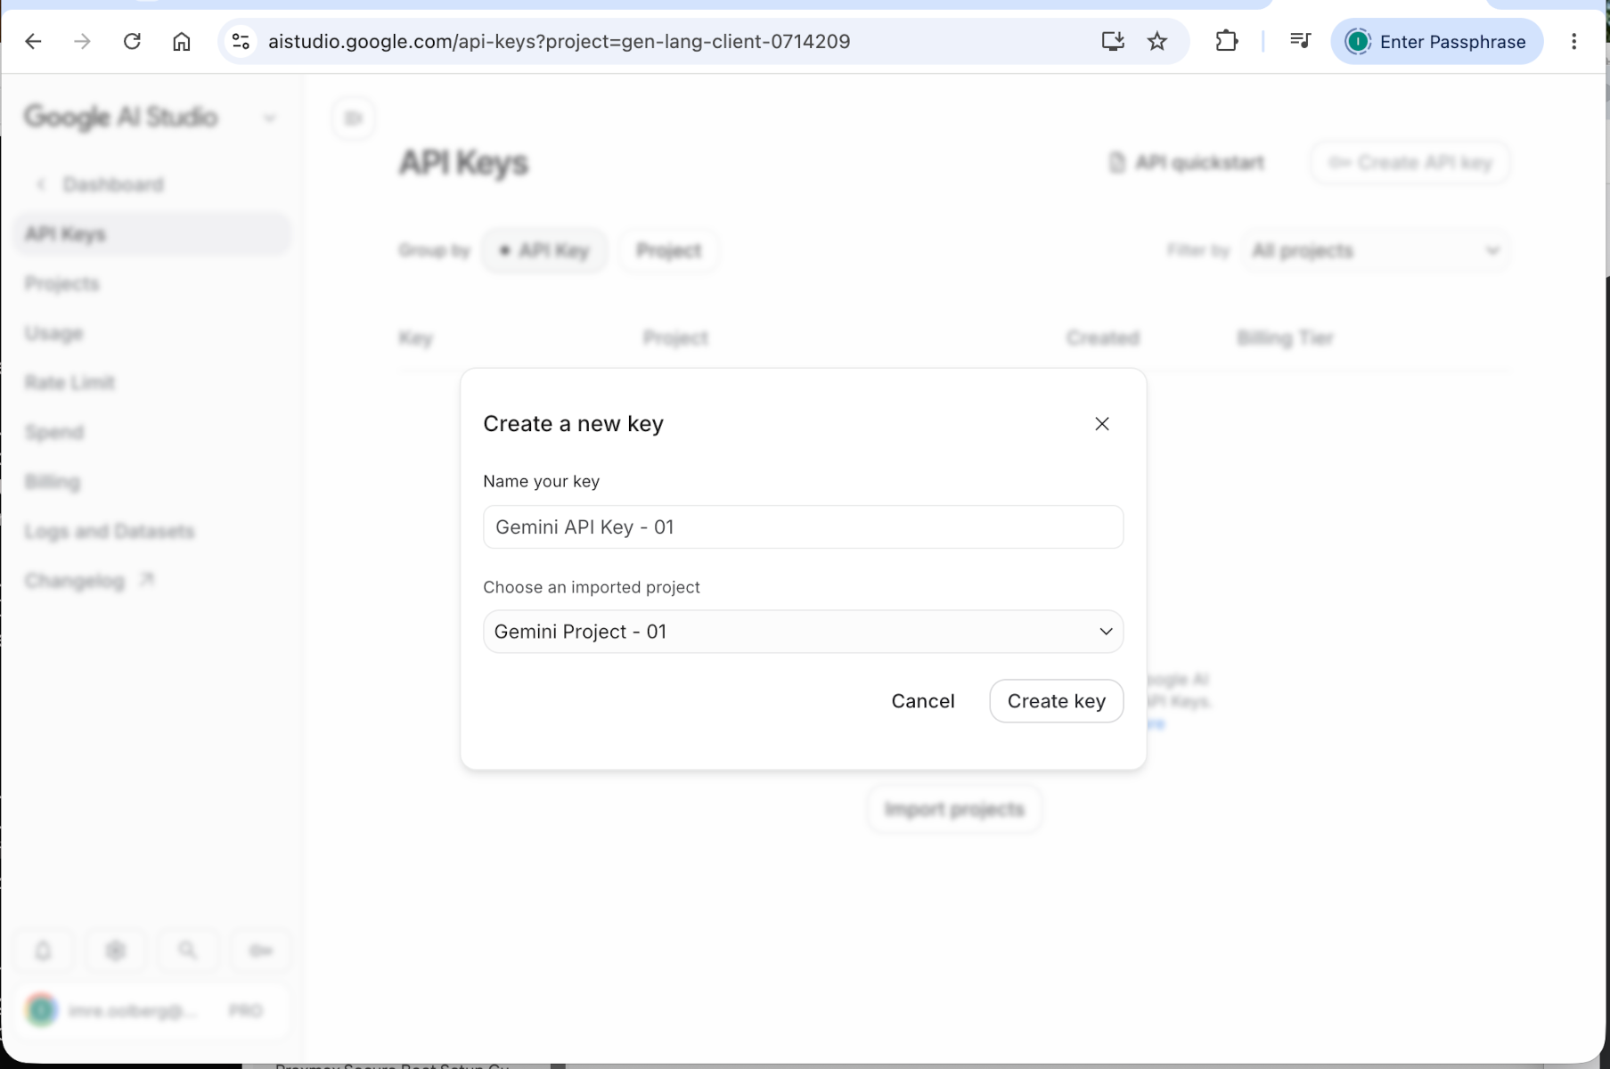Open the API quickstart link

1187,163
